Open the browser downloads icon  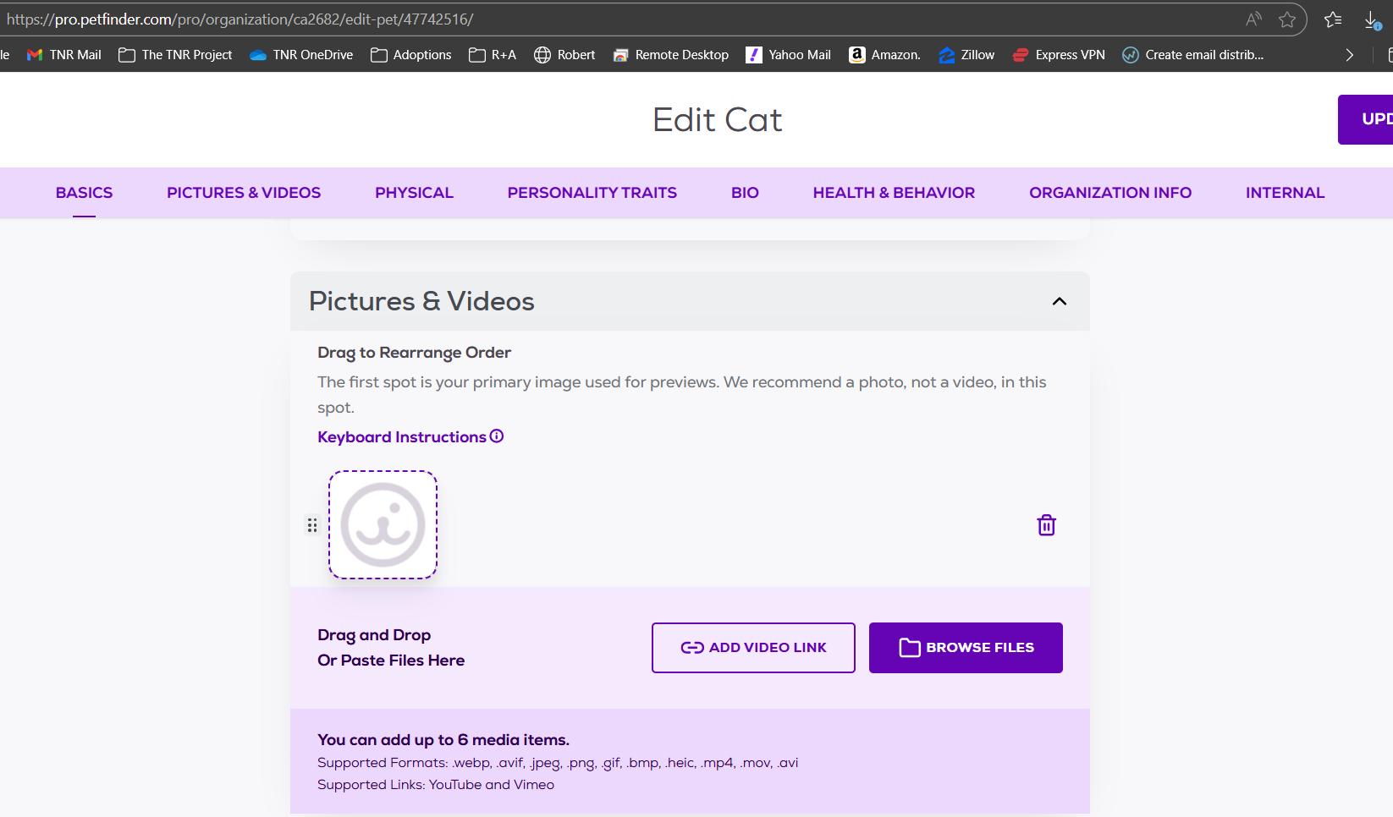coord(1372,20)
